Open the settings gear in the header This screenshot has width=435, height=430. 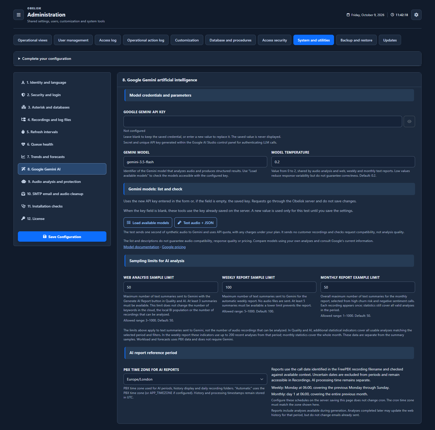tap(416, 15)
